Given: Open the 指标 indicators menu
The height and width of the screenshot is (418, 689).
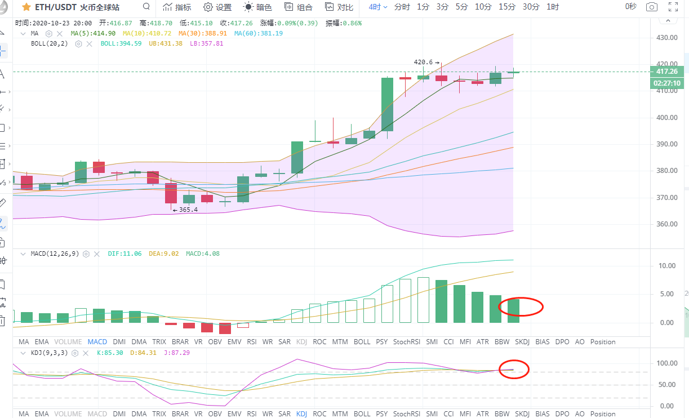Looking at the screenshot, I should click(x=176, y=7).
